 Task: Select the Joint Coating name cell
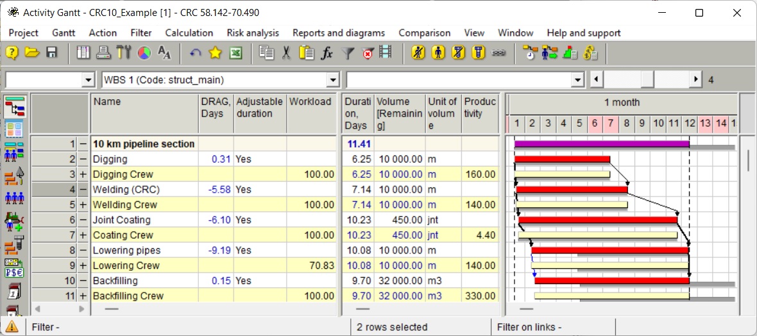pyautogui.click(x=145, y=220)
